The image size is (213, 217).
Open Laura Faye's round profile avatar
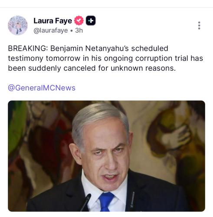tap(18, 25)
